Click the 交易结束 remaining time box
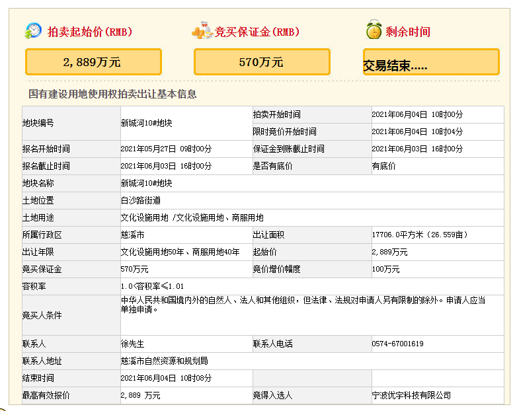The image size is (517, 411). [431, 62]
